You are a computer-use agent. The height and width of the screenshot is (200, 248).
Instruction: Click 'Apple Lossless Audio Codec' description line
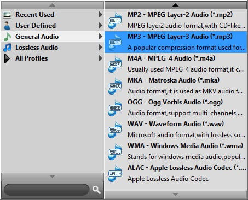tap(168, 179)
